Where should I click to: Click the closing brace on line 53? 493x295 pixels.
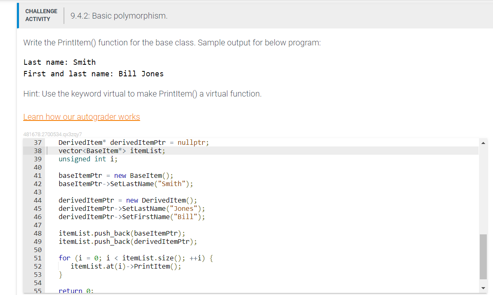(60, 274)
